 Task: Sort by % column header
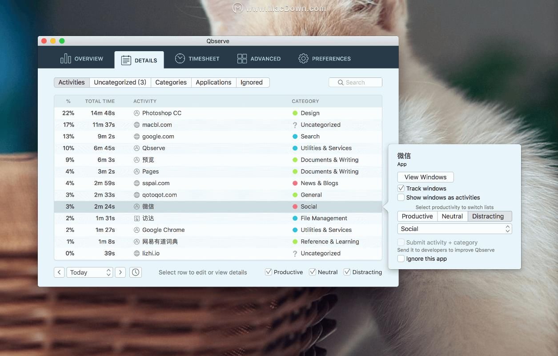68,101
